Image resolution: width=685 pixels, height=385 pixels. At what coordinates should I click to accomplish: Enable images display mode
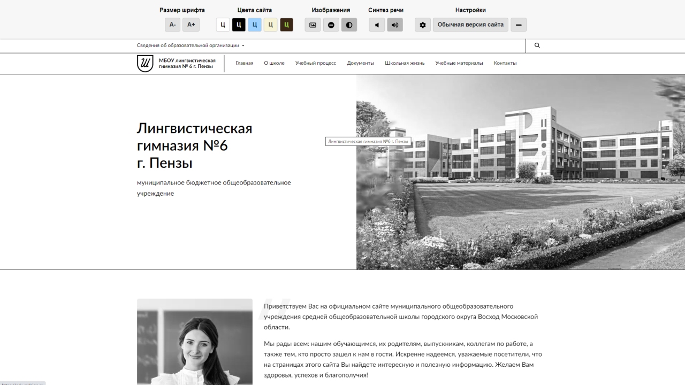[313, 25]
